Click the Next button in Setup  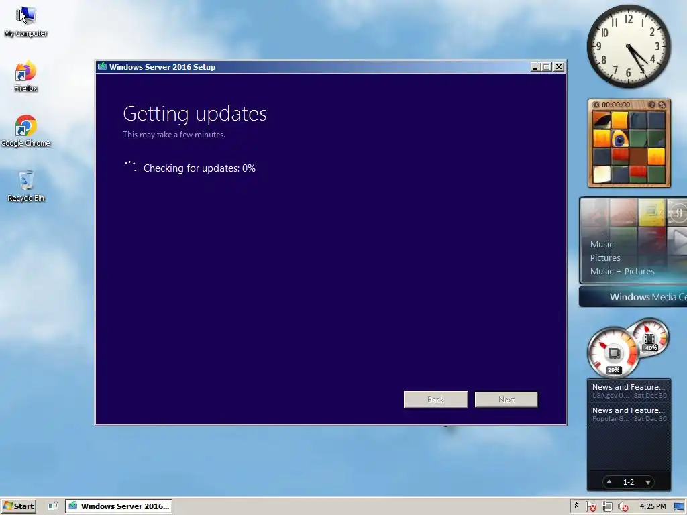(506, 400)
